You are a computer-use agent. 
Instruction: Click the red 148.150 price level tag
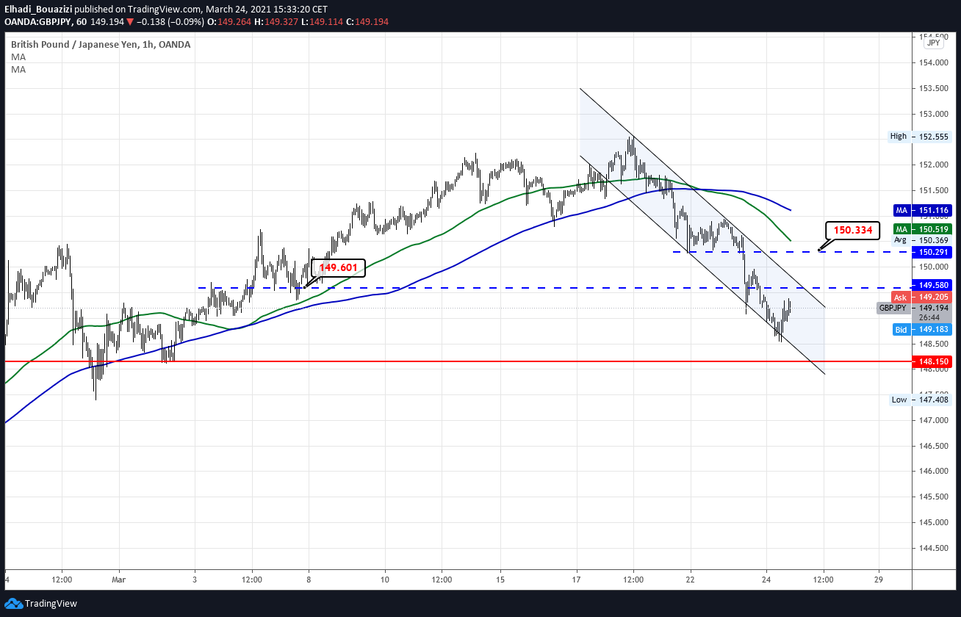pos(932,362)
